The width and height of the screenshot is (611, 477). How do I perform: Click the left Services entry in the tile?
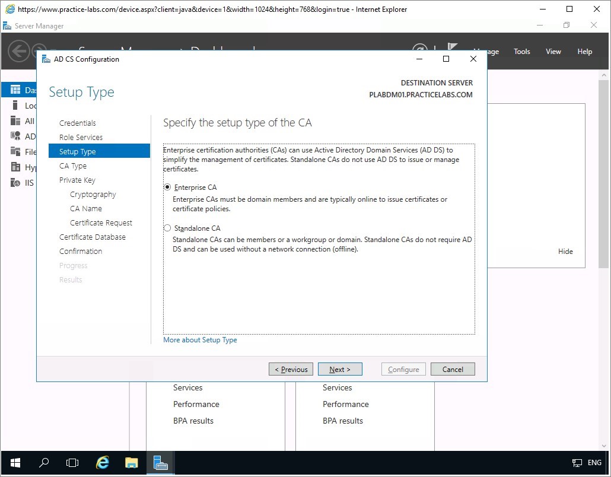tap(188, 387)
